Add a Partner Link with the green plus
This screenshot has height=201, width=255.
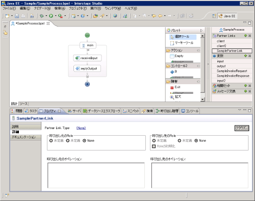click(245, 36)
